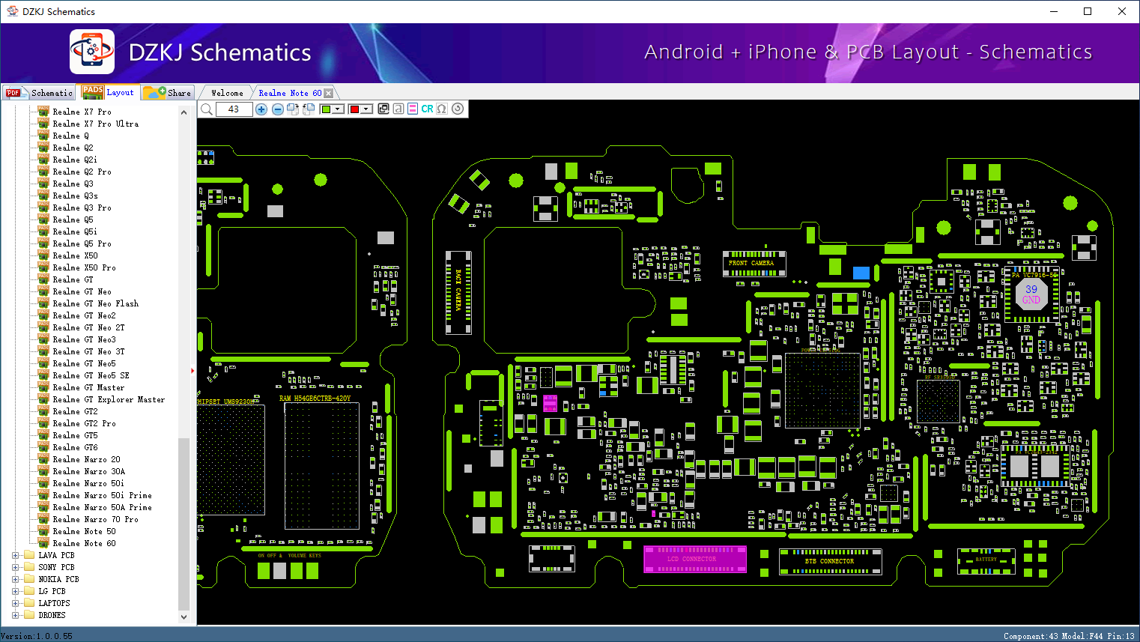Screen dimensions: 1140x642
Task: Select Realme GT Explorer Master in the tree
Action: (109, 399)
